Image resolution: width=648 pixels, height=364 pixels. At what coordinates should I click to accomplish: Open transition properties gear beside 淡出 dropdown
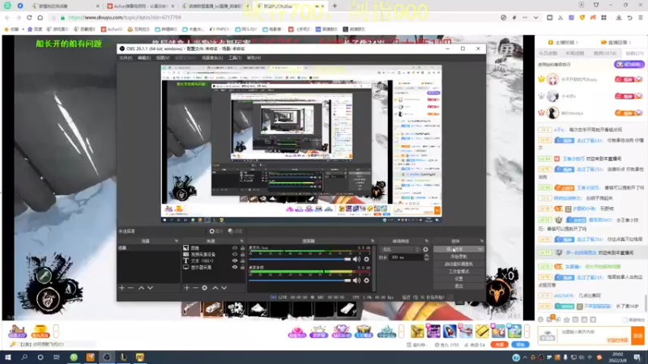pos(426,249)
